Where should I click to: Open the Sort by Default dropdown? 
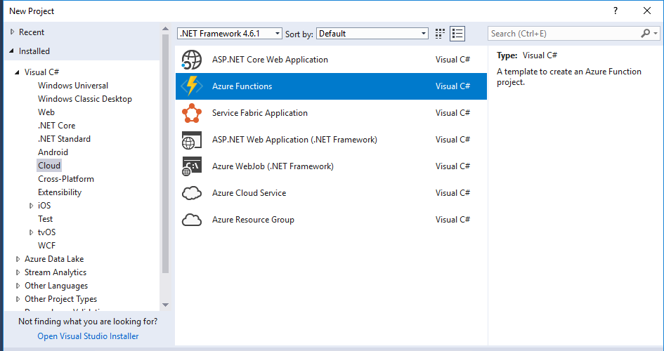point(372,34)
